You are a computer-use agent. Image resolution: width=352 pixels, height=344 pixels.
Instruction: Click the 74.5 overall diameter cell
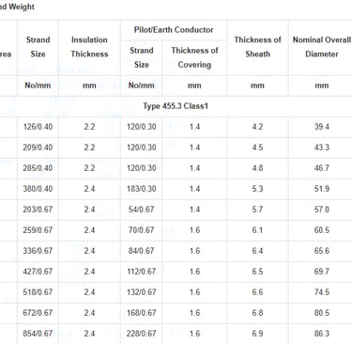[x=321, y=292]
